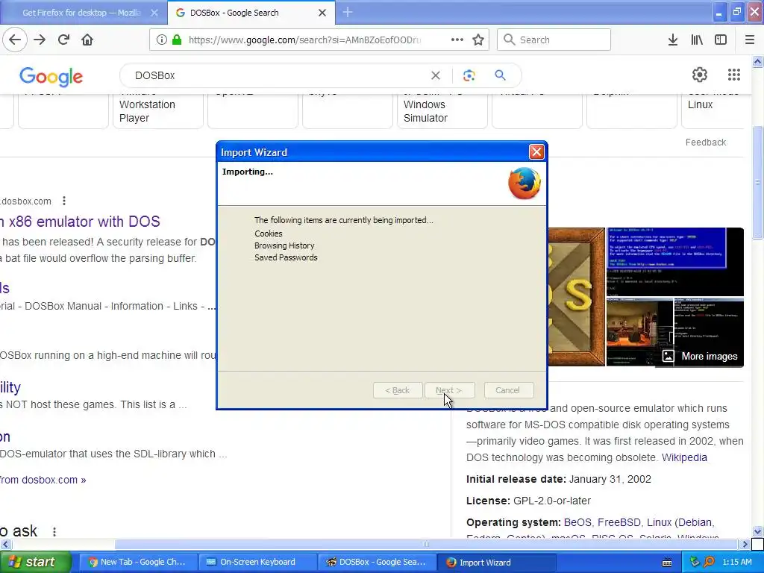Open the BeOS operating system link

click(577, 522)
